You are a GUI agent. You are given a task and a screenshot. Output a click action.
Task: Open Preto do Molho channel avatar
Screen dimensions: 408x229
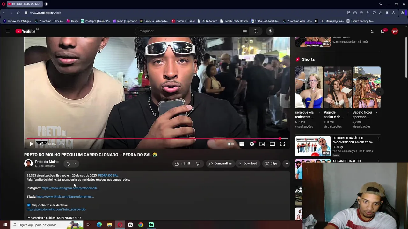coord(28,163)
